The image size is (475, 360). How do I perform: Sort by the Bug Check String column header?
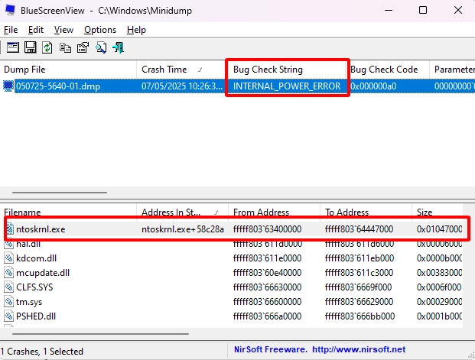click(287, 70)
